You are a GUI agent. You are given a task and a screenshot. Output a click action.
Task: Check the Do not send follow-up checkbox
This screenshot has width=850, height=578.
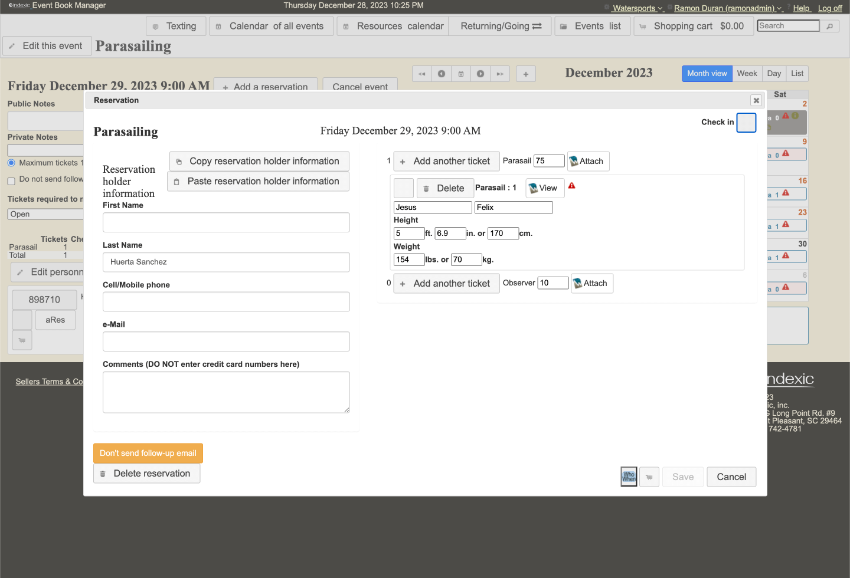click(11, 180)
